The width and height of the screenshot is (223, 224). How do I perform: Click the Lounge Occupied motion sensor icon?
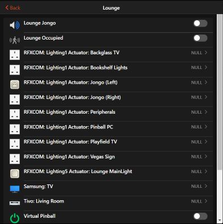pyautogui.click(x=15, y=40)
